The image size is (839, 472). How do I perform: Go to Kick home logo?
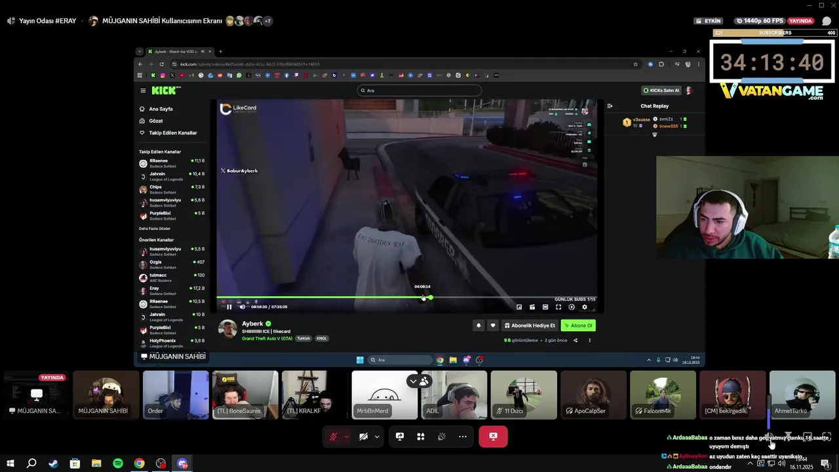pyautogui.click(x=166, y=90)
